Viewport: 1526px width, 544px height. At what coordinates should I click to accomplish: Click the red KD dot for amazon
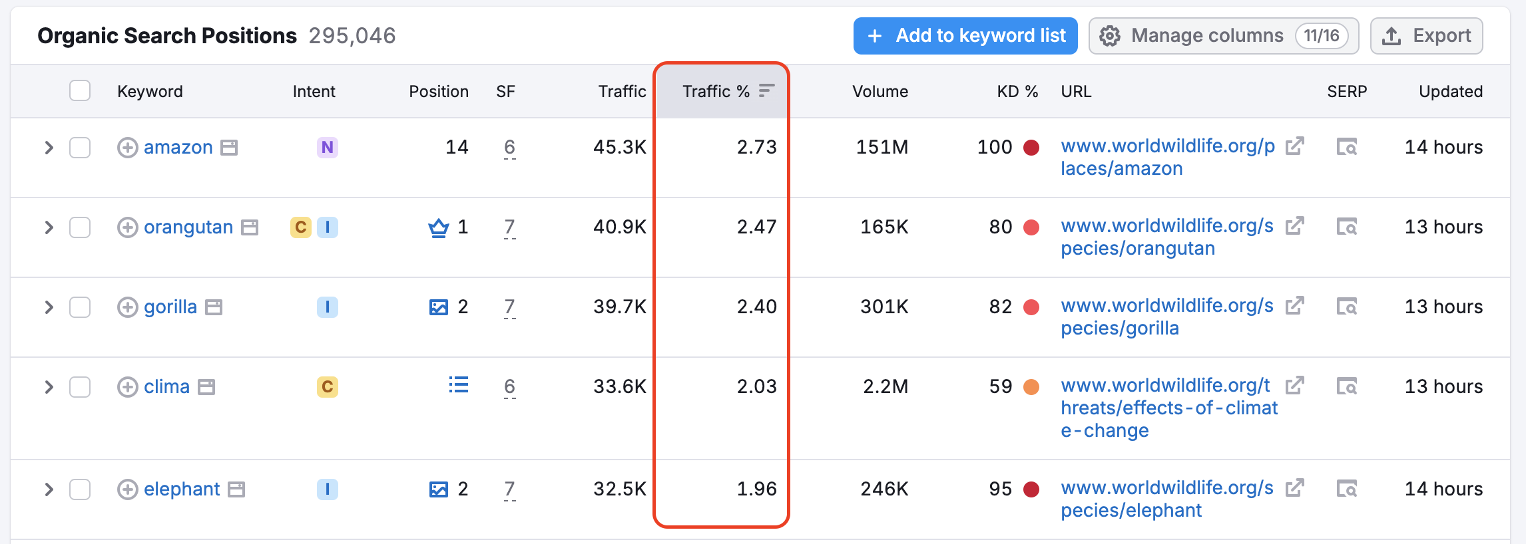pos(1031,148)
